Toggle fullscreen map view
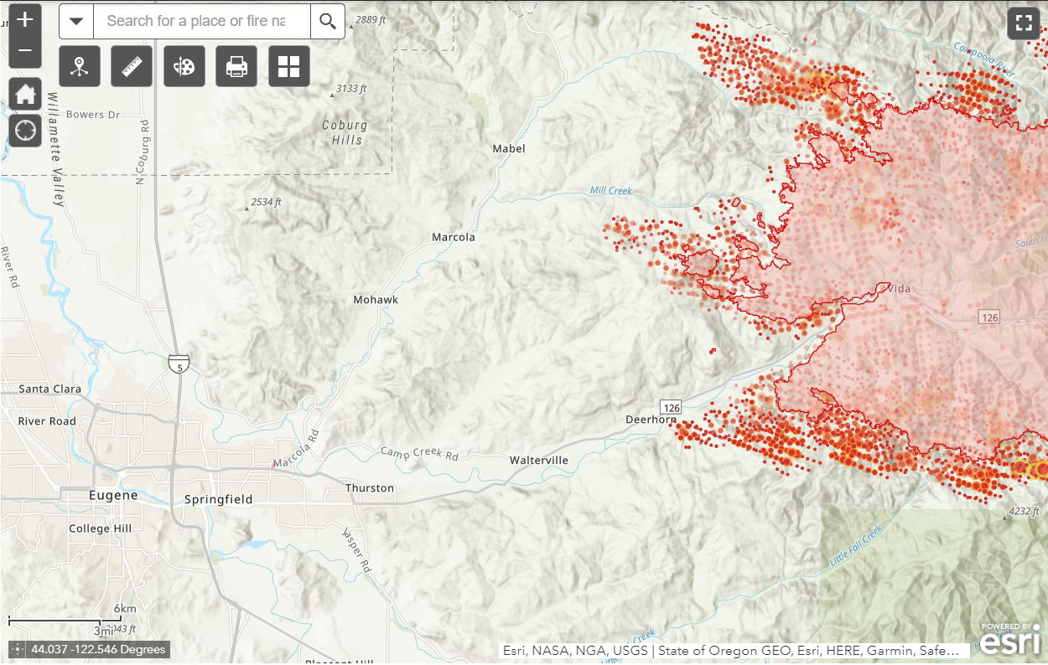Screen dimensions: 1048x665 (1024, 23)
